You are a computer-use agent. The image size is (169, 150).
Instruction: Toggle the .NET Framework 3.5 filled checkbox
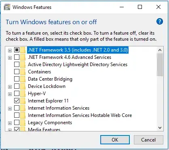(x=17, y=50)
